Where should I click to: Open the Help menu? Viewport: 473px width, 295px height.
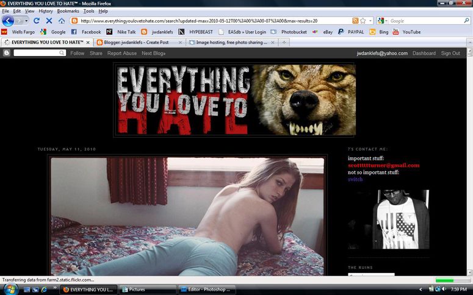103,11
